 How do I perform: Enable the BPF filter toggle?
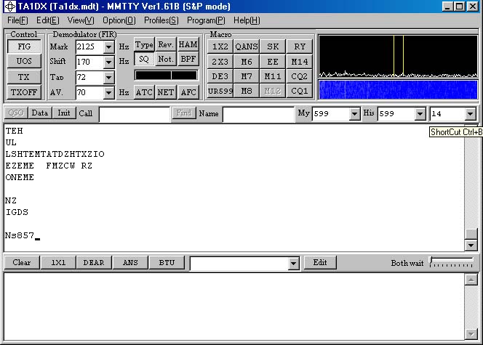[188, 60]
